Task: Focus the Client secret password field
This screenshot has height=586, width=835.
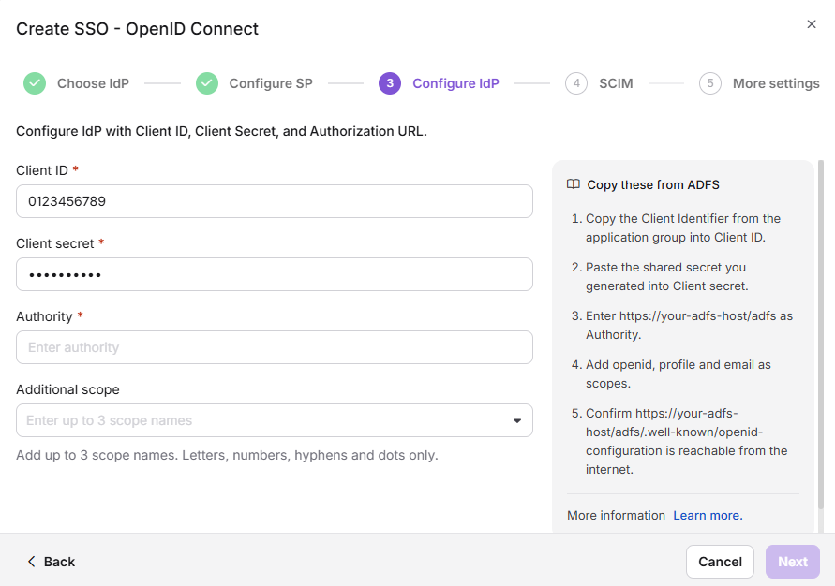Action: coord(275,274)
